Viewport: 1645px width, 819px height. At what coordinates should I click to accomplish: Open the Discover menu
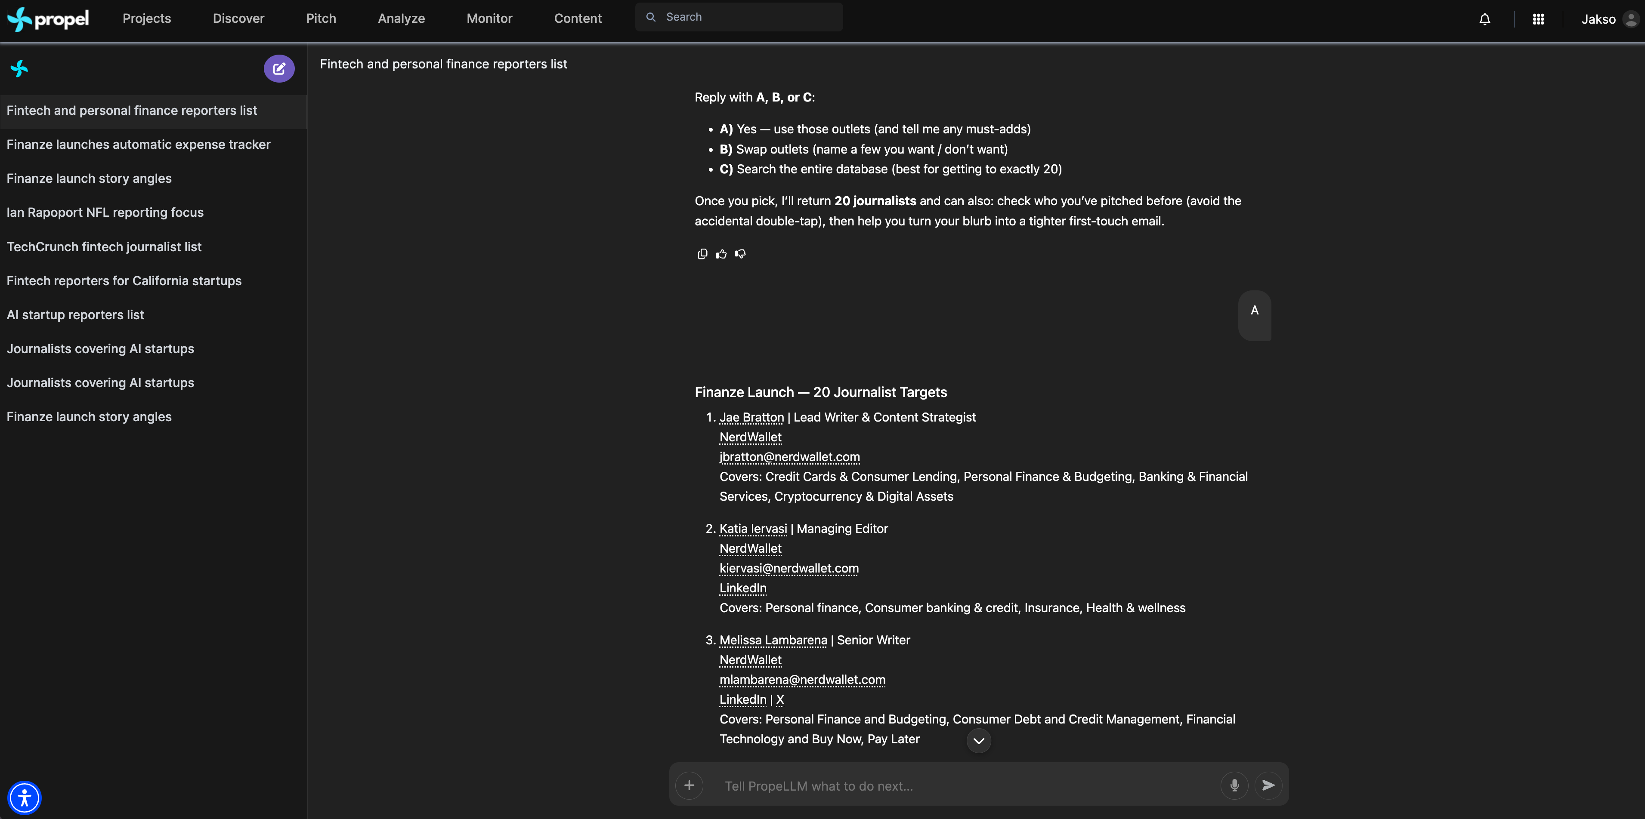pos(238,18)
